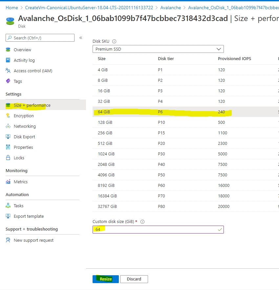279x290 pixels.
Task: Open the Encryption key icon
Action: click(8, 116)
